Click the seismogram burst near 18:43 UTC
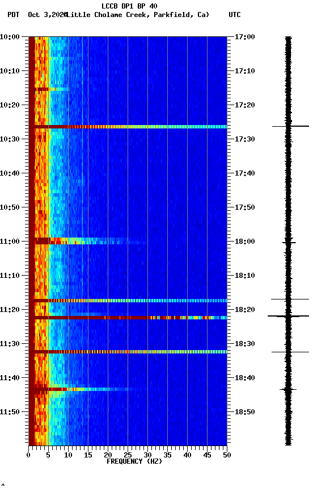 [288, 389]
